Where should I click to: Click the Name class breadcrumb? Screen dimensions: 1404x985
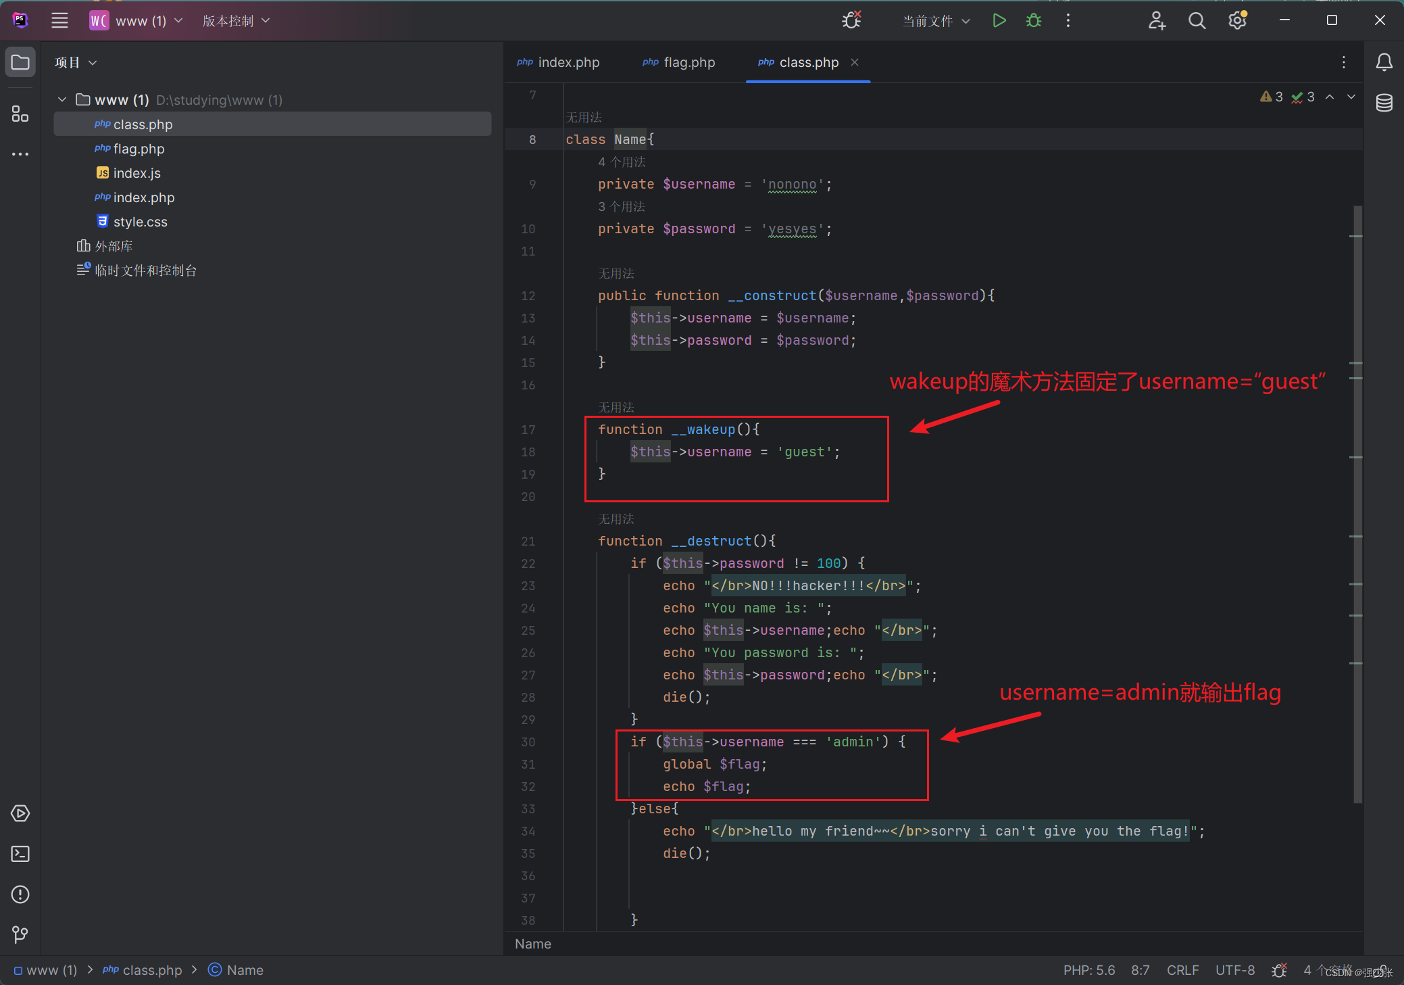[x=236, y=970]
